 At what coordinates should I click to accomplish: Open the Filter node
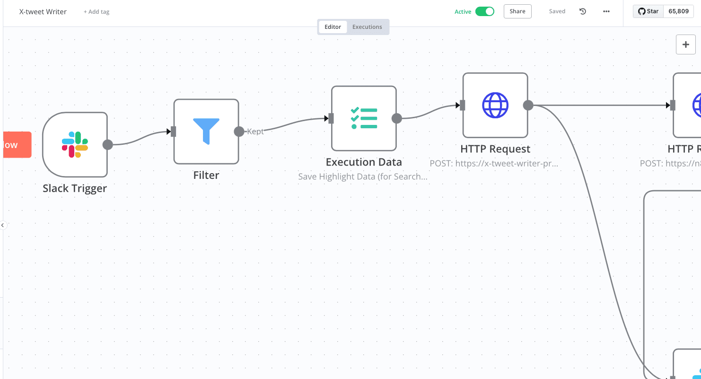coord(206,132)
